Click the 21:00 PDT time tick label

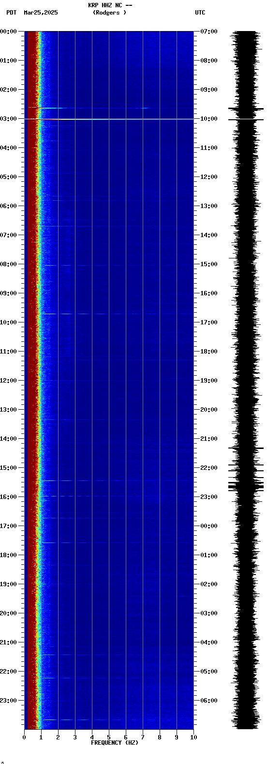pos(8,642)
